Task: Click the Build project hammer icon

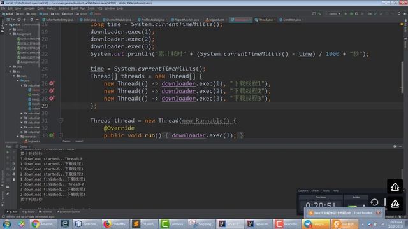Action: [x=319, y=14]
